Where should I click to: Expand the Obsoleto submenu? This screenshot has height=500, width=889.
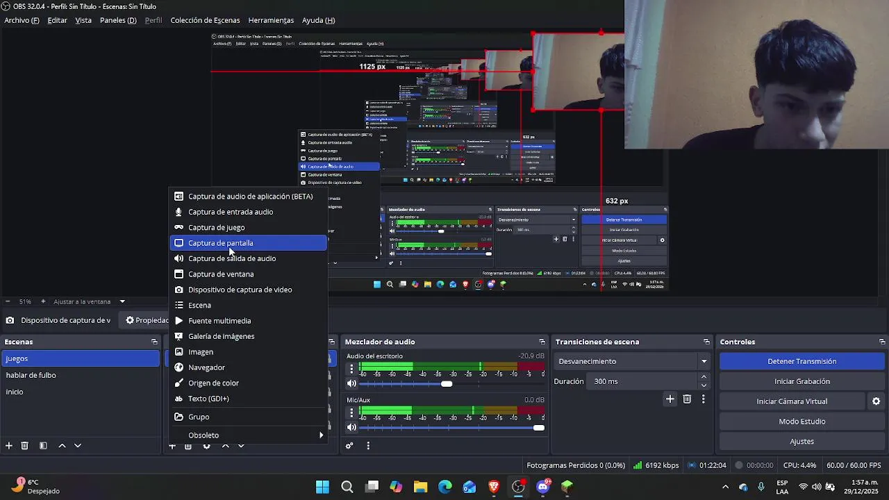[248, 435]
